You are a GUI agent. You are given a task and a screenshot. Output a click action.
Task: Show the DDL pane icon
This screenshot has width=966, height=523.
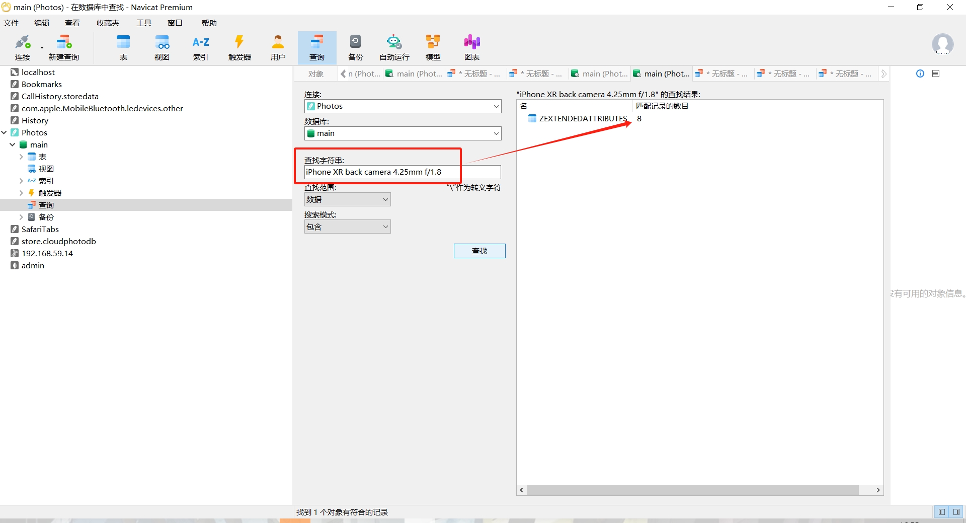point(936,73)
